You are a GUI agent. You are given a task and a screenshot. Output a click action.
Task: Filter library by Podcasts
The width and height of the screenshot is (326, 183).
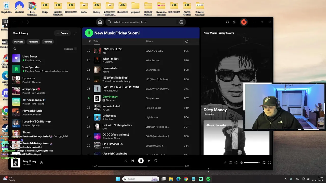33,42
